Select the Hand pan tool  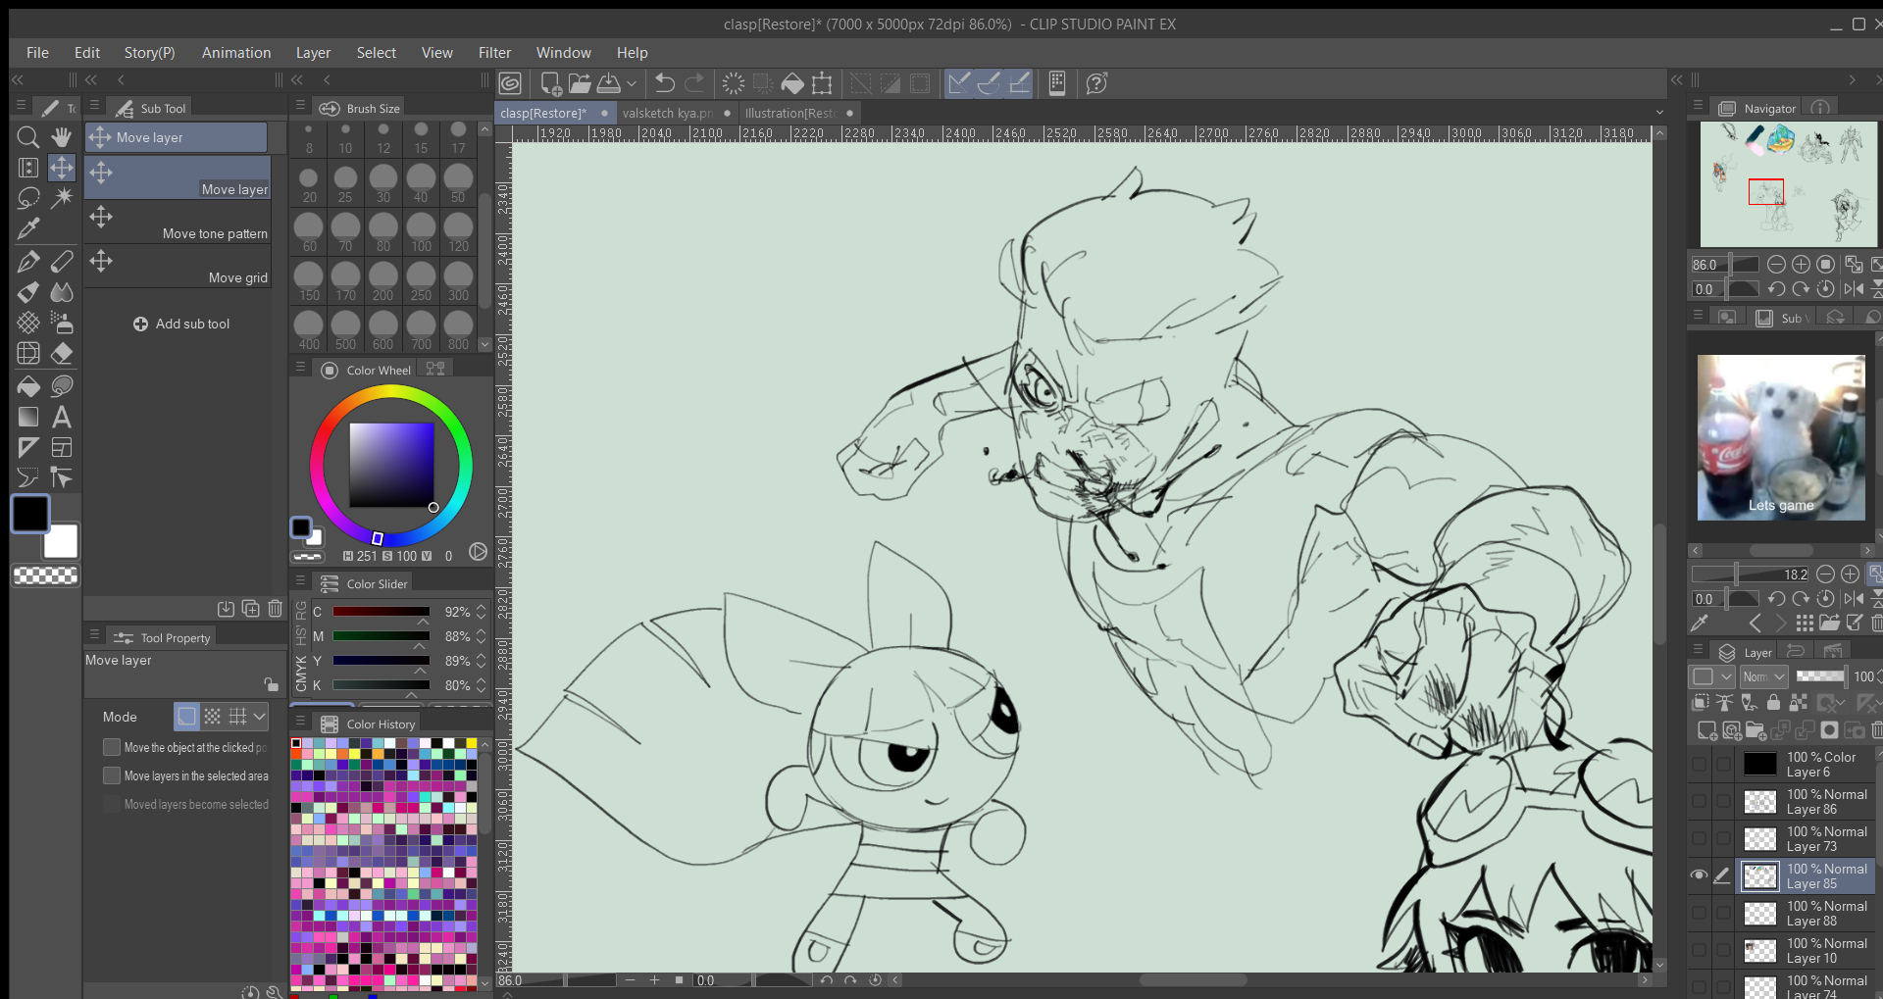(x=62, y=137)
